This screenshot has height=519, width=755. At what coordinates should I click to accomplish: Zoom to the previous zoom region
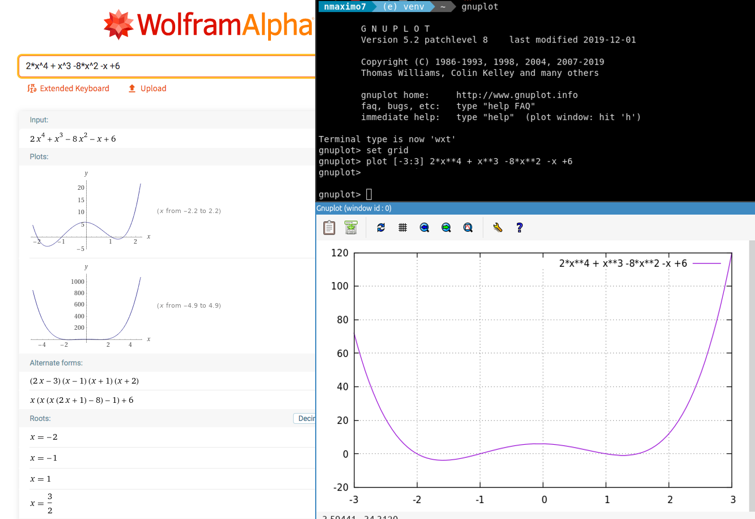(x=424, y=227)
